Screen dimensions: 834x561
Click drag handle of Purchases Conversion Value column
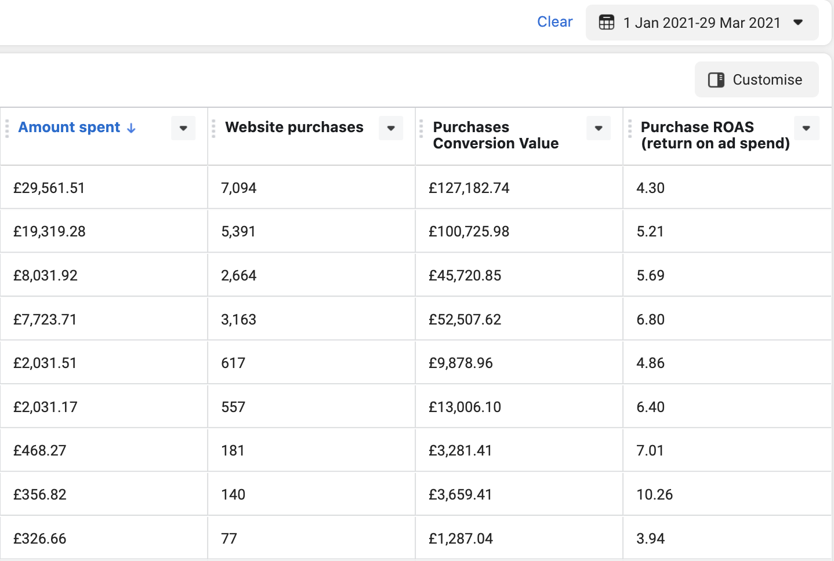(421, 128)
